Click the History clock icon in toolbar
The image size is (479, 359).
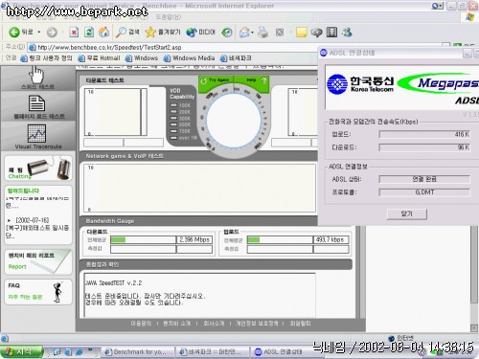pyautogui.click(x=227, y=33)
